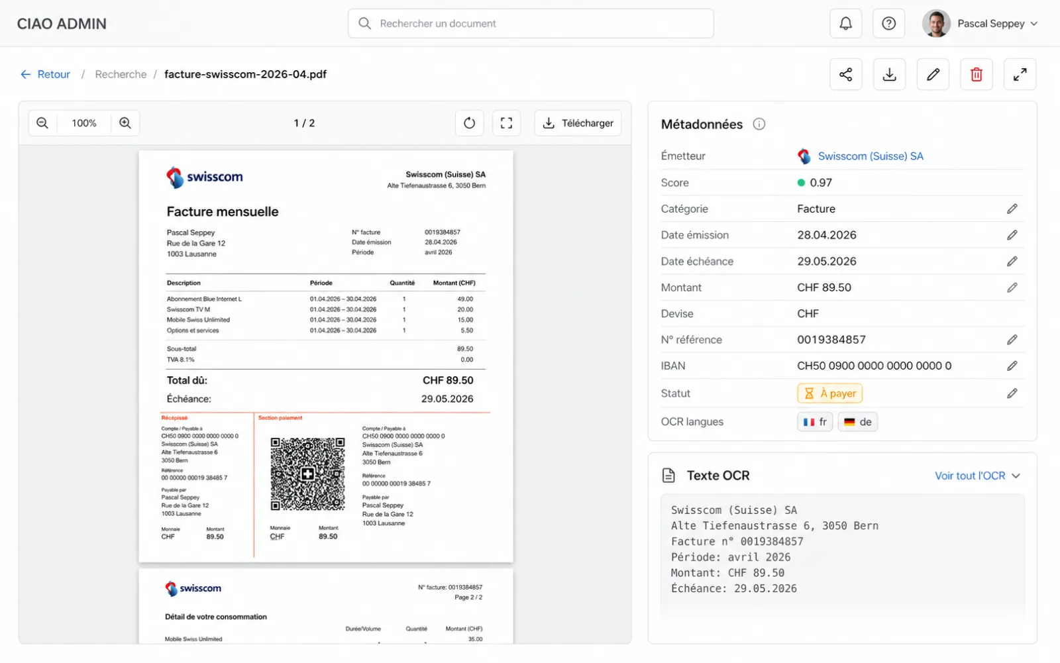
Task: Click the CIAO ADMIN logo
Action: pyautogui.click(x=62, y=24)
